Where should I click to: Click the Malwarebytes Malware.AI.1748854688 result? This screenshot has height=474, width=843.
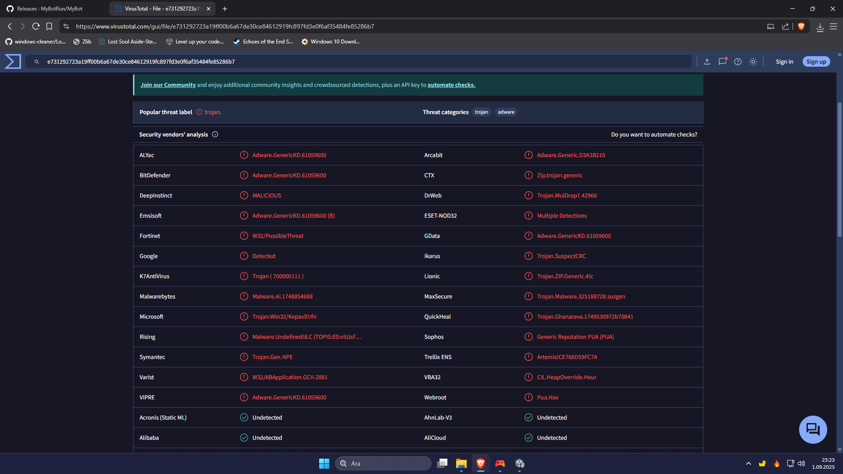pyautogui.click(x=282, y=297)
